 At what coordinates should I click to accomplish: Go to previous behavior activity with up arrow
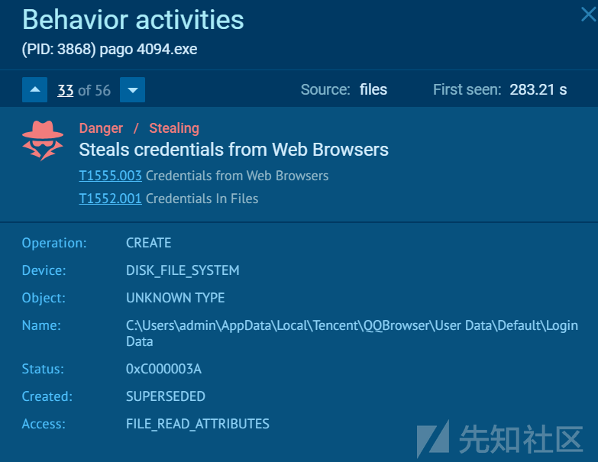pyautogui.click(x=34, y=90)
